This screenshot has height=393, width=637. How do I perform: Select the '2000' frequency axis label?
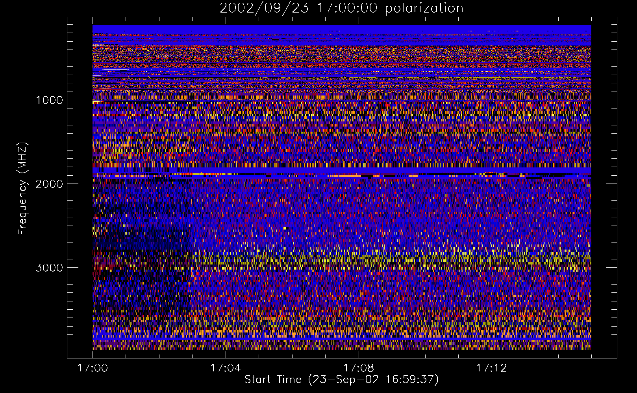49,184
